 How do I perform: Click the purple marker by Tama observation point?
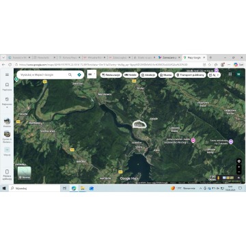pos(231,141)
